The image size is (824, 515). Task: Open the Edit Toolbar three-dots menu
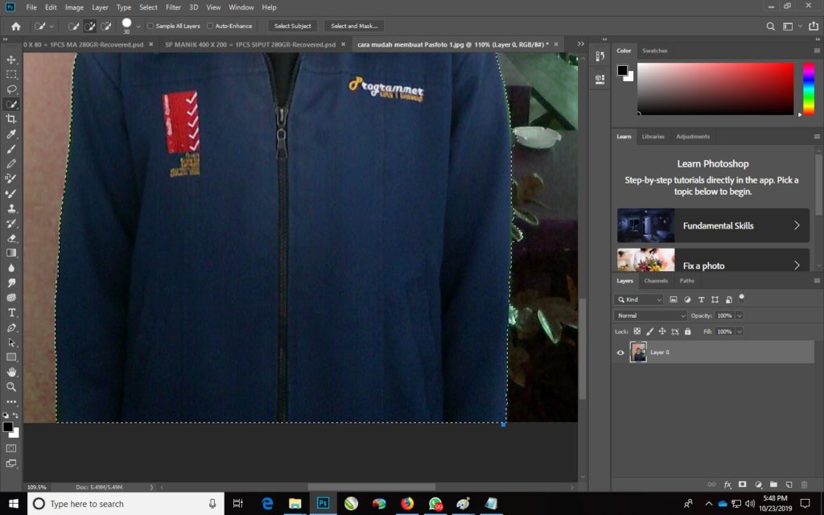click(x=11, y=402)
